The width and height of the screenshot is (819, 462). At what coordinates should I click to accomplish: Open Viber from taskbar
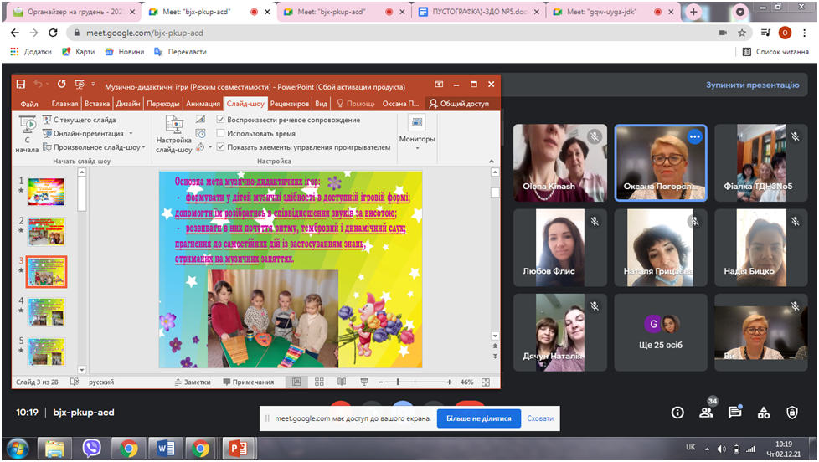[91, 449]
